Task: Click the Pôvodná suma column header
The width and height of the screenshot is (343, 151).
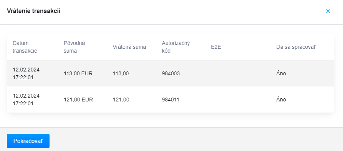Action: pyautogui.click(x=75, y=47)
